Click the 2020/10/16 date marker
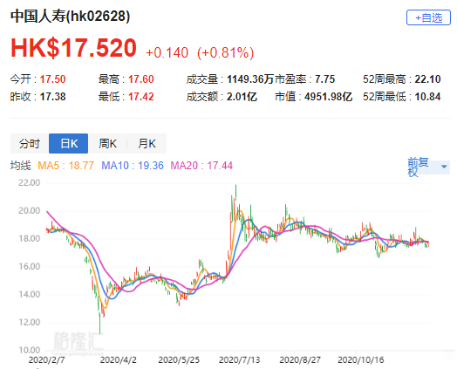 click(361, 360)
